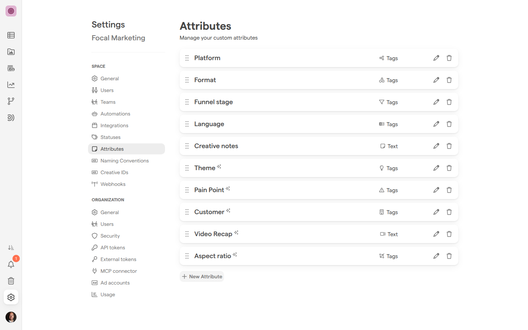Screen dimensions: 528x330
Task: Edit the Creative notes attribute
Action: coord(436,146)
